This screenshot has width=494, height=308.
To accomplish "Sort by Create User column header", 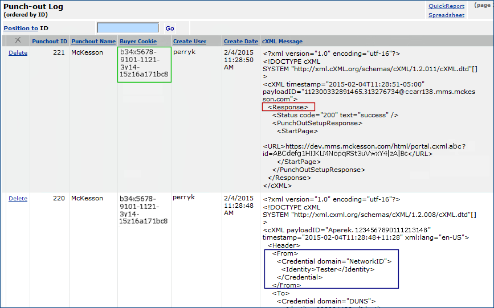I will (x=190, y=41).
